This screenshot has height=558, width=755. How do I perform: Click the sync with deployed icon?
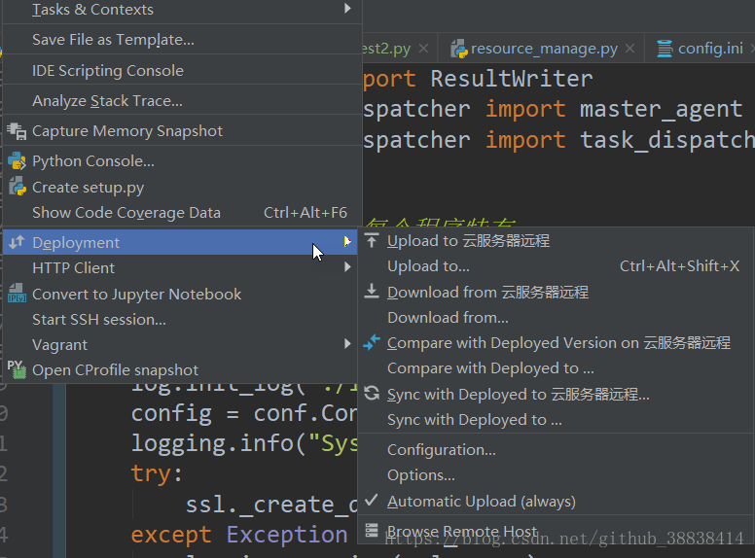pyautogui.click(x=372, y=394)
